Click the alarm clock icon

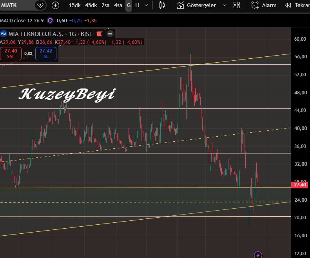255,5
